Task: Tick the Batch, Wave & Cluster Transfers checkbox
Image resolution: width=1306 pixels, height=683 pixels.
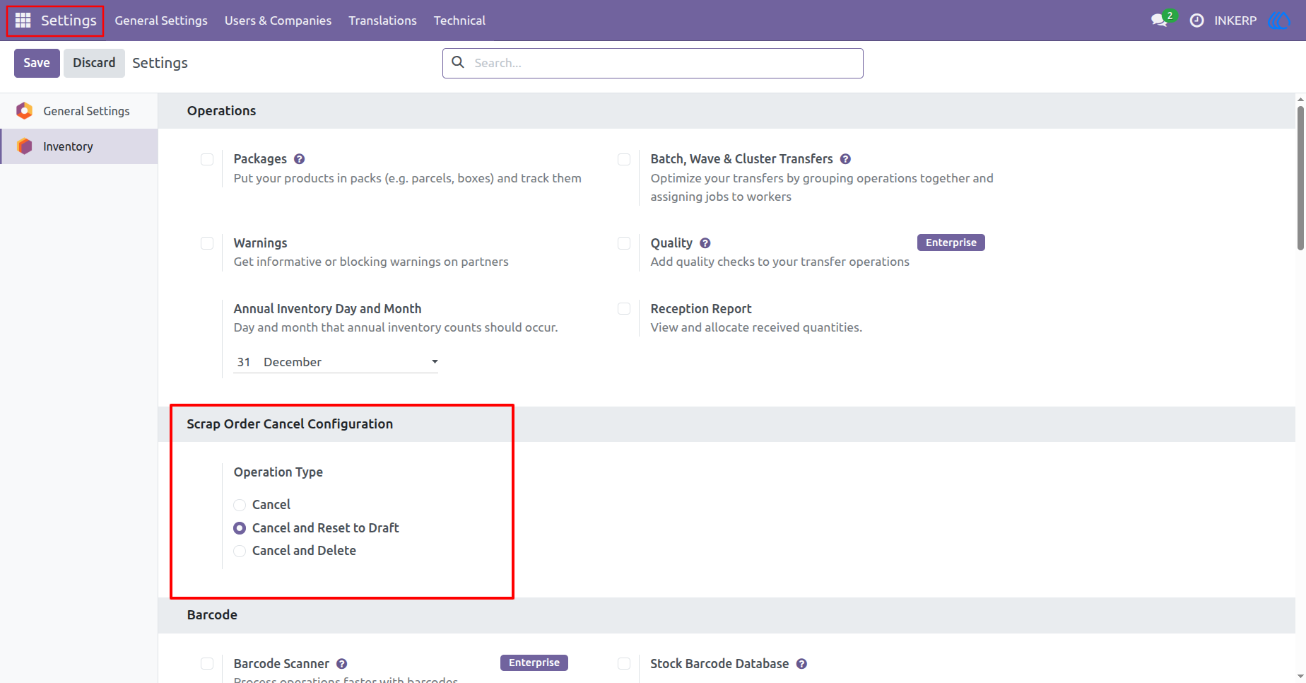Action: 624,159
